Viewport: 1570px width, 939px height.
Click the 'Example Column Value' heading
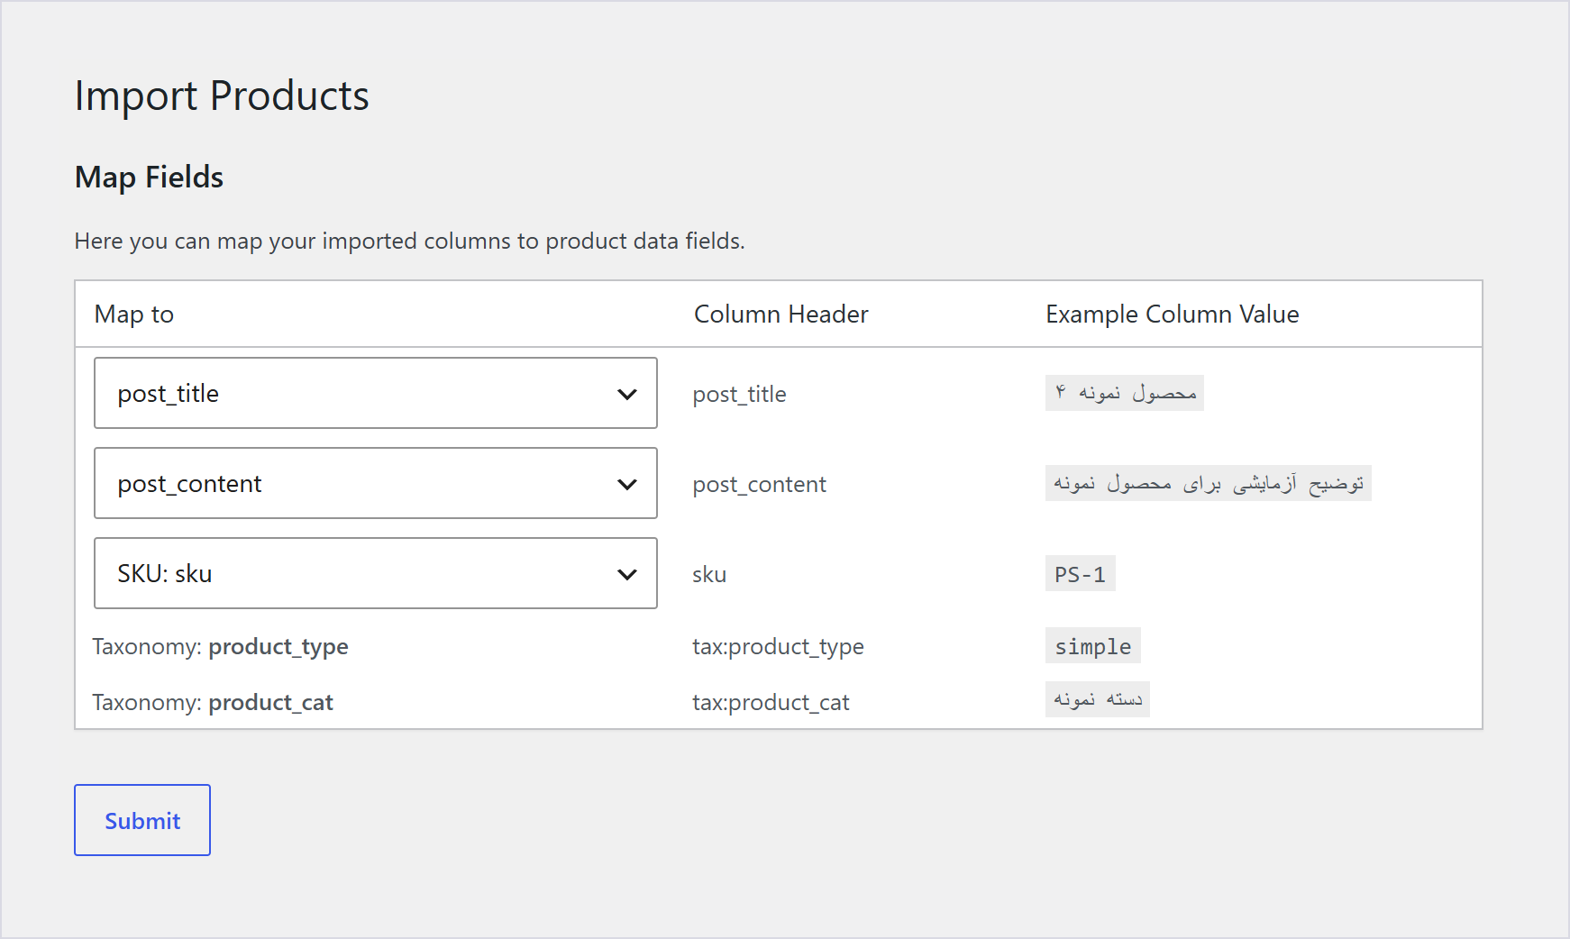click(x=1172, y=315)
